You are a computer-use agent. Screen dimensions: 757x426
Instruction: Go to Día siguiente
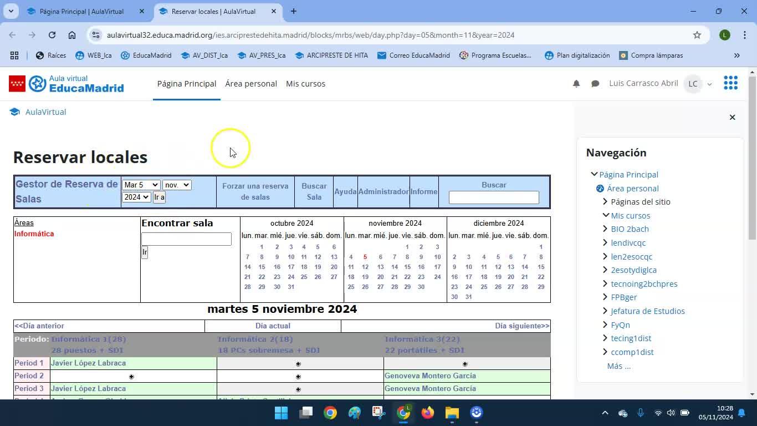click(522, 326)
